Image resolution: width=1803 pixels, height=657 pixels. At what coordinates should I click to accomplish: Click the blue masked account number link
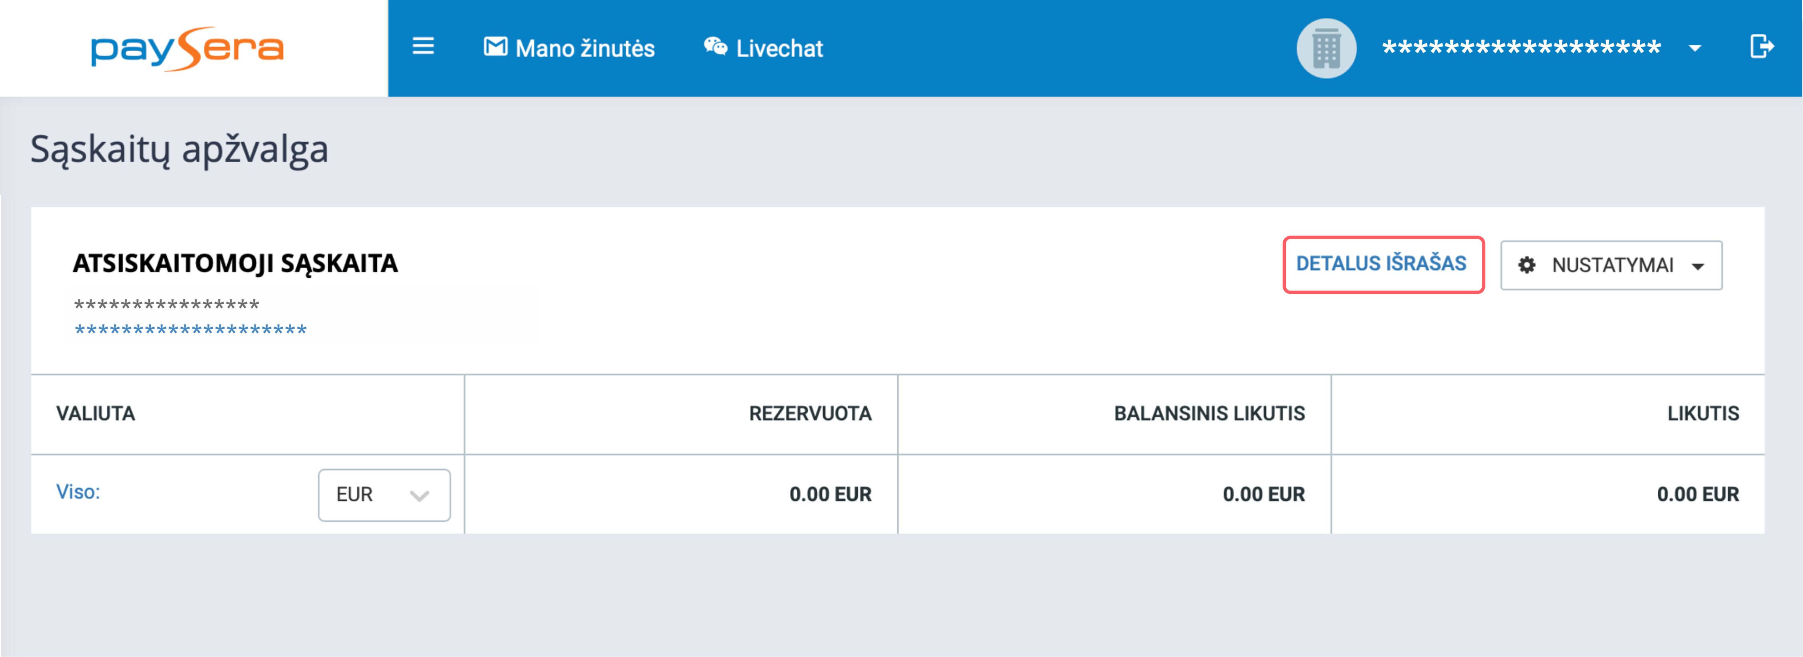[x=190, y=329]
